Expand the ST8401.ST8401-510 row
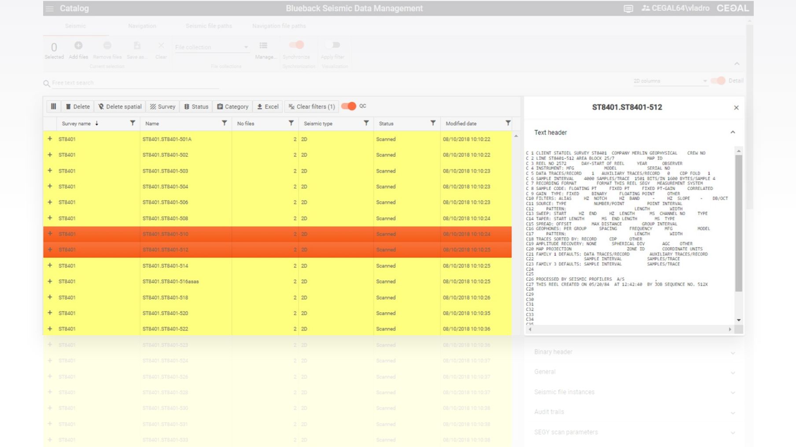Screen dimensions: 796x447 pyautogui.click(x=50, y=234)
